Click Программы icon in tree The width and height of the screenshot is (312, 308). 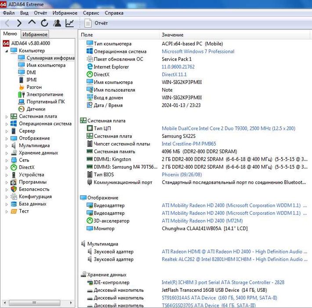click(x=14, y=182)
